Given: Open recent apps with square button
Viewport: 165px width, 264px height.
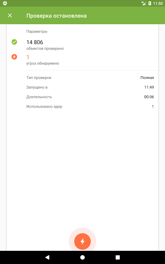Looking at the screenshot, I should coord(118,257).
